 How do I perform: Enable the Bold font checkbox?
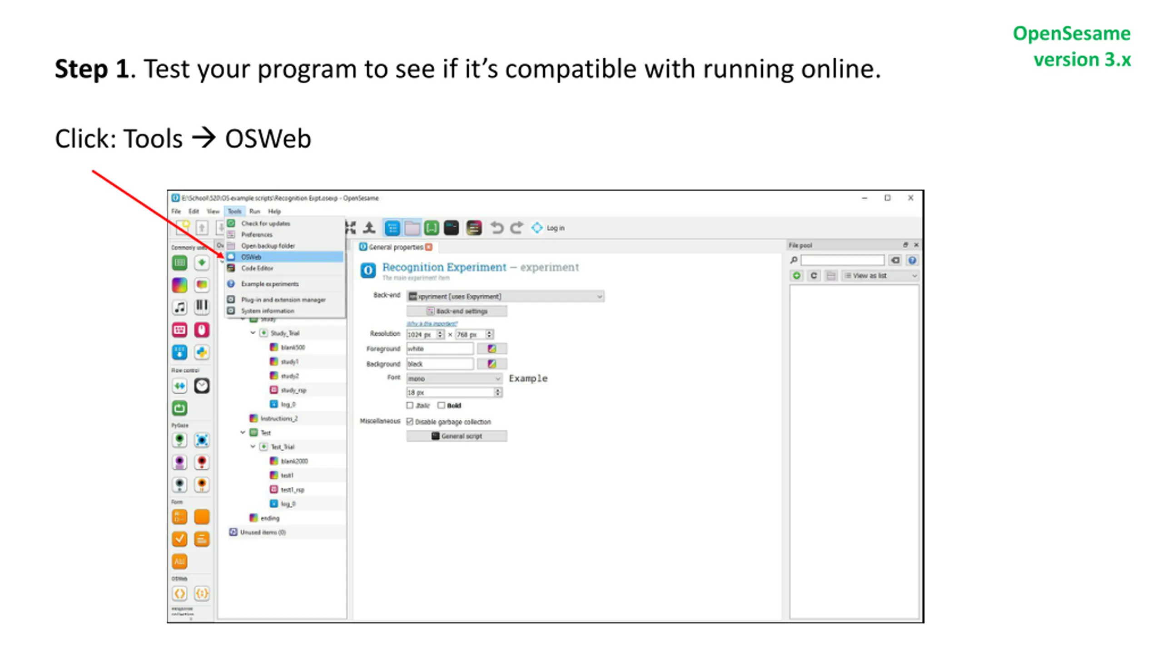pyautogui.click(x=441, y=406)
